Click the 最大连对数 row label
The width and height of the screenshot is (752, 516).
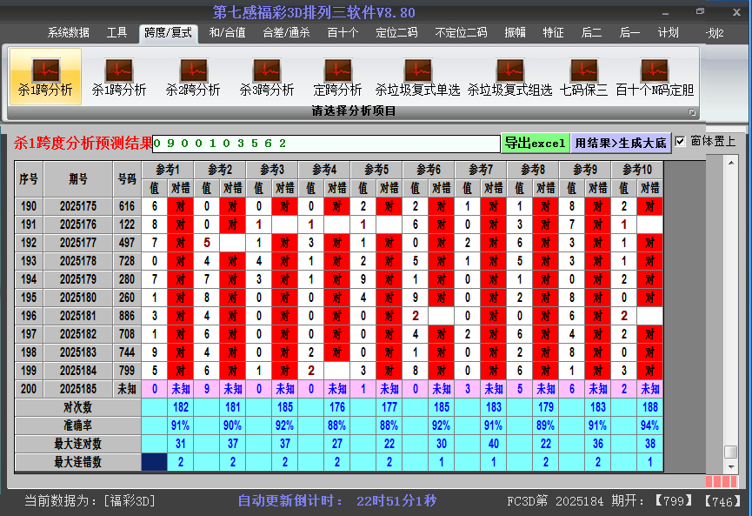pyautogui.click(x=78, y=444)
